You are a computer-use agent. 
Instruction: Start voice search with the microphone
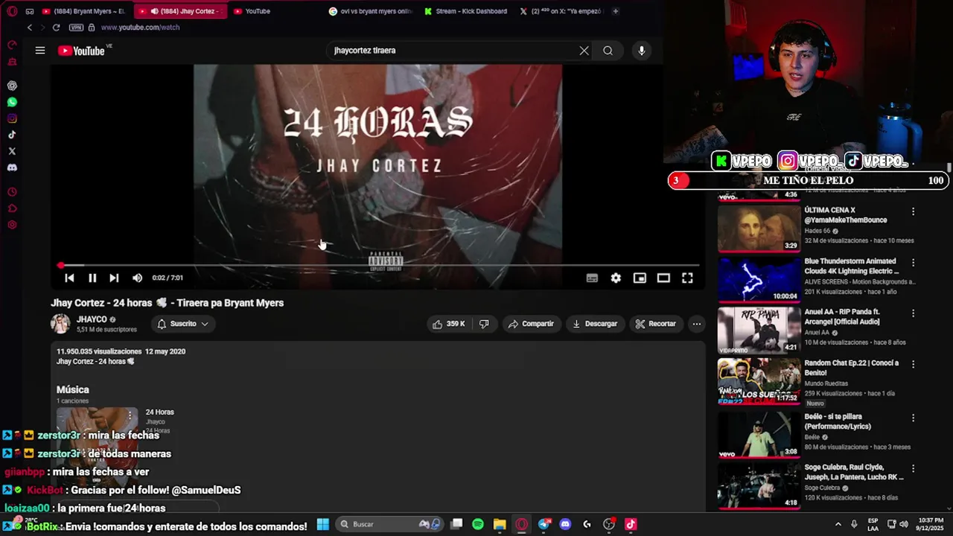coord(642,51)
